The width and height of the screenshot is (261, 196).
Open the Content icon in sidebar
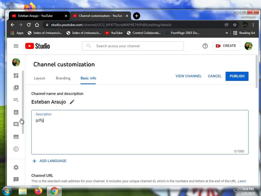(16, 88)
